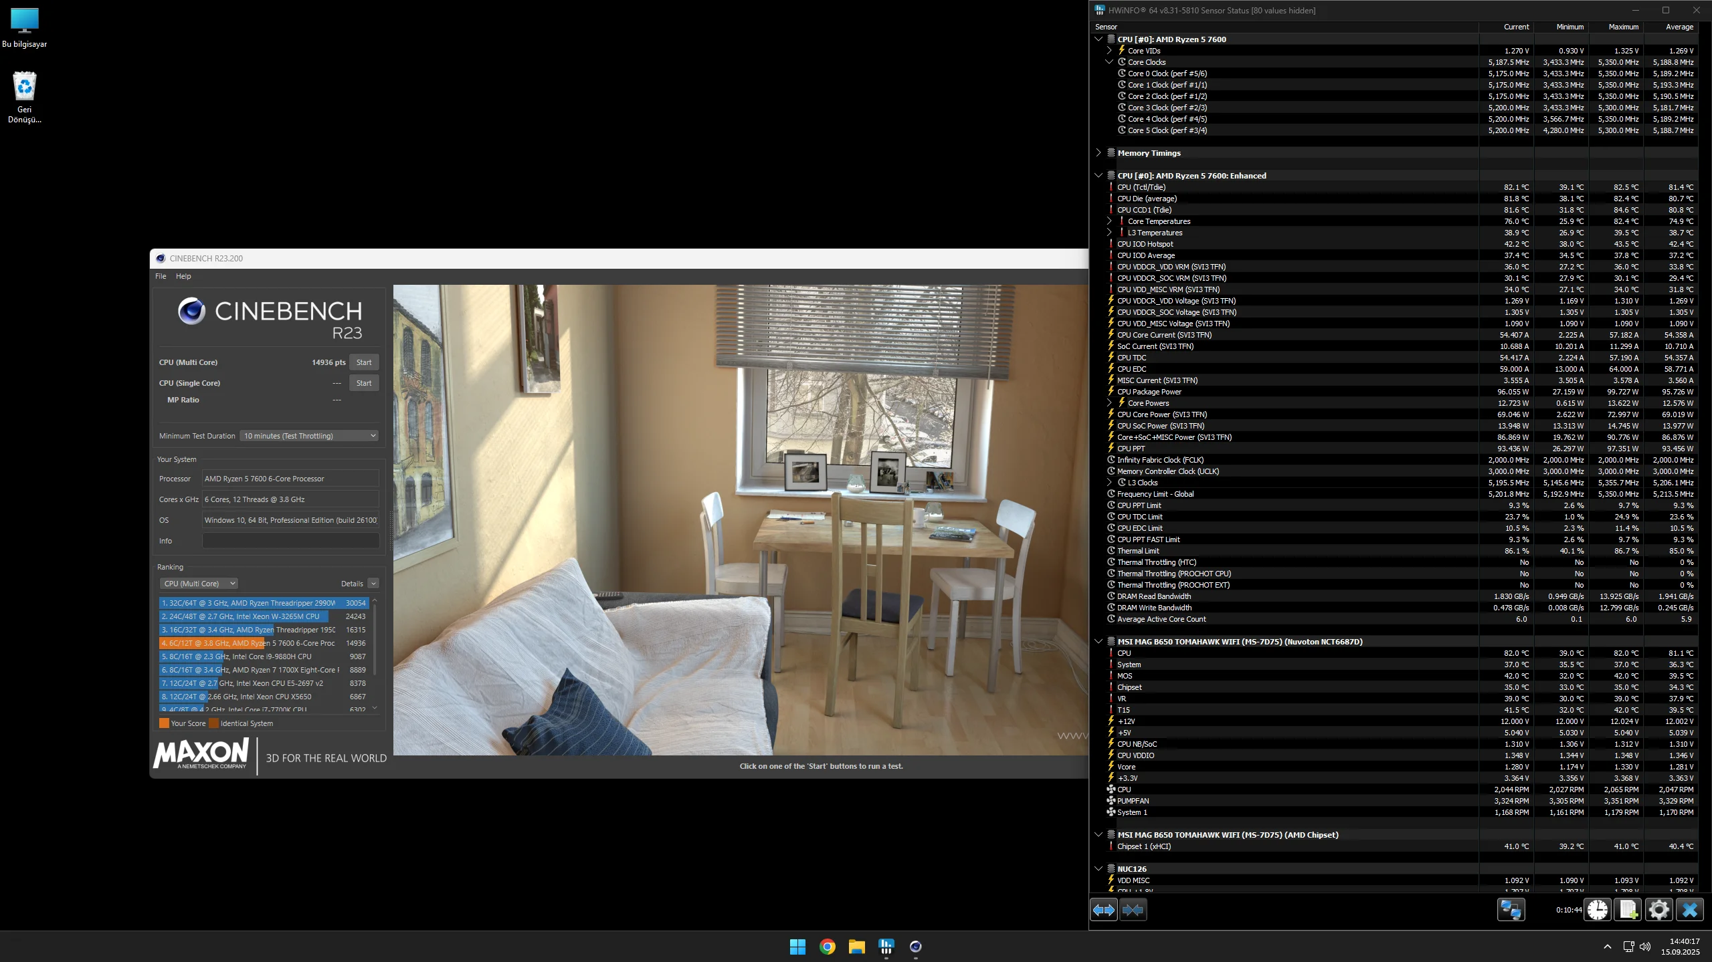Click HWiNFO shrink columns arrows button
The image size is (1712, 962).
point(1133,910)
